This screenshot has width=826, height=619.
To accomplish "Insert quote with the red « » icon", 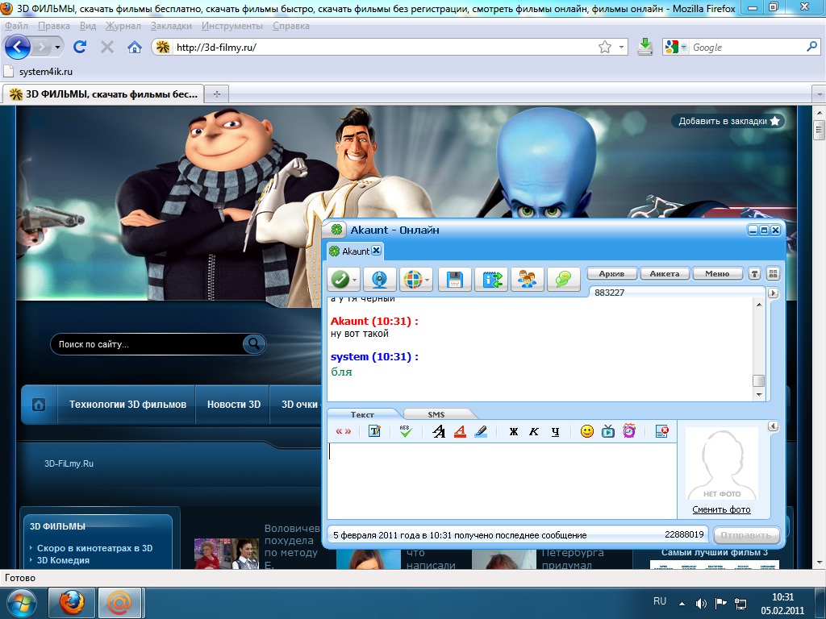I will pos(344,432).
